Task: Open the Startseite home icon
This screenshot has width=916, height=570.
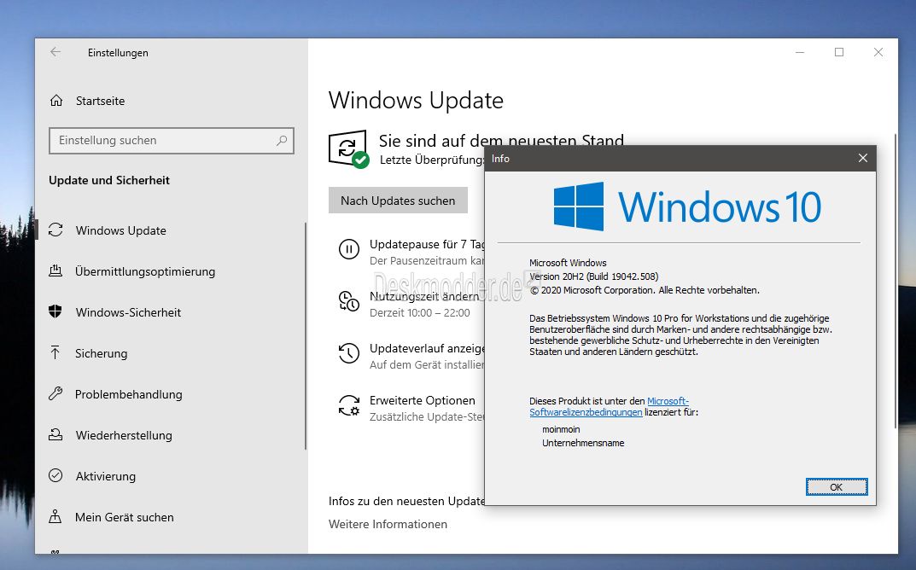Action: click(x=56, y=101)
